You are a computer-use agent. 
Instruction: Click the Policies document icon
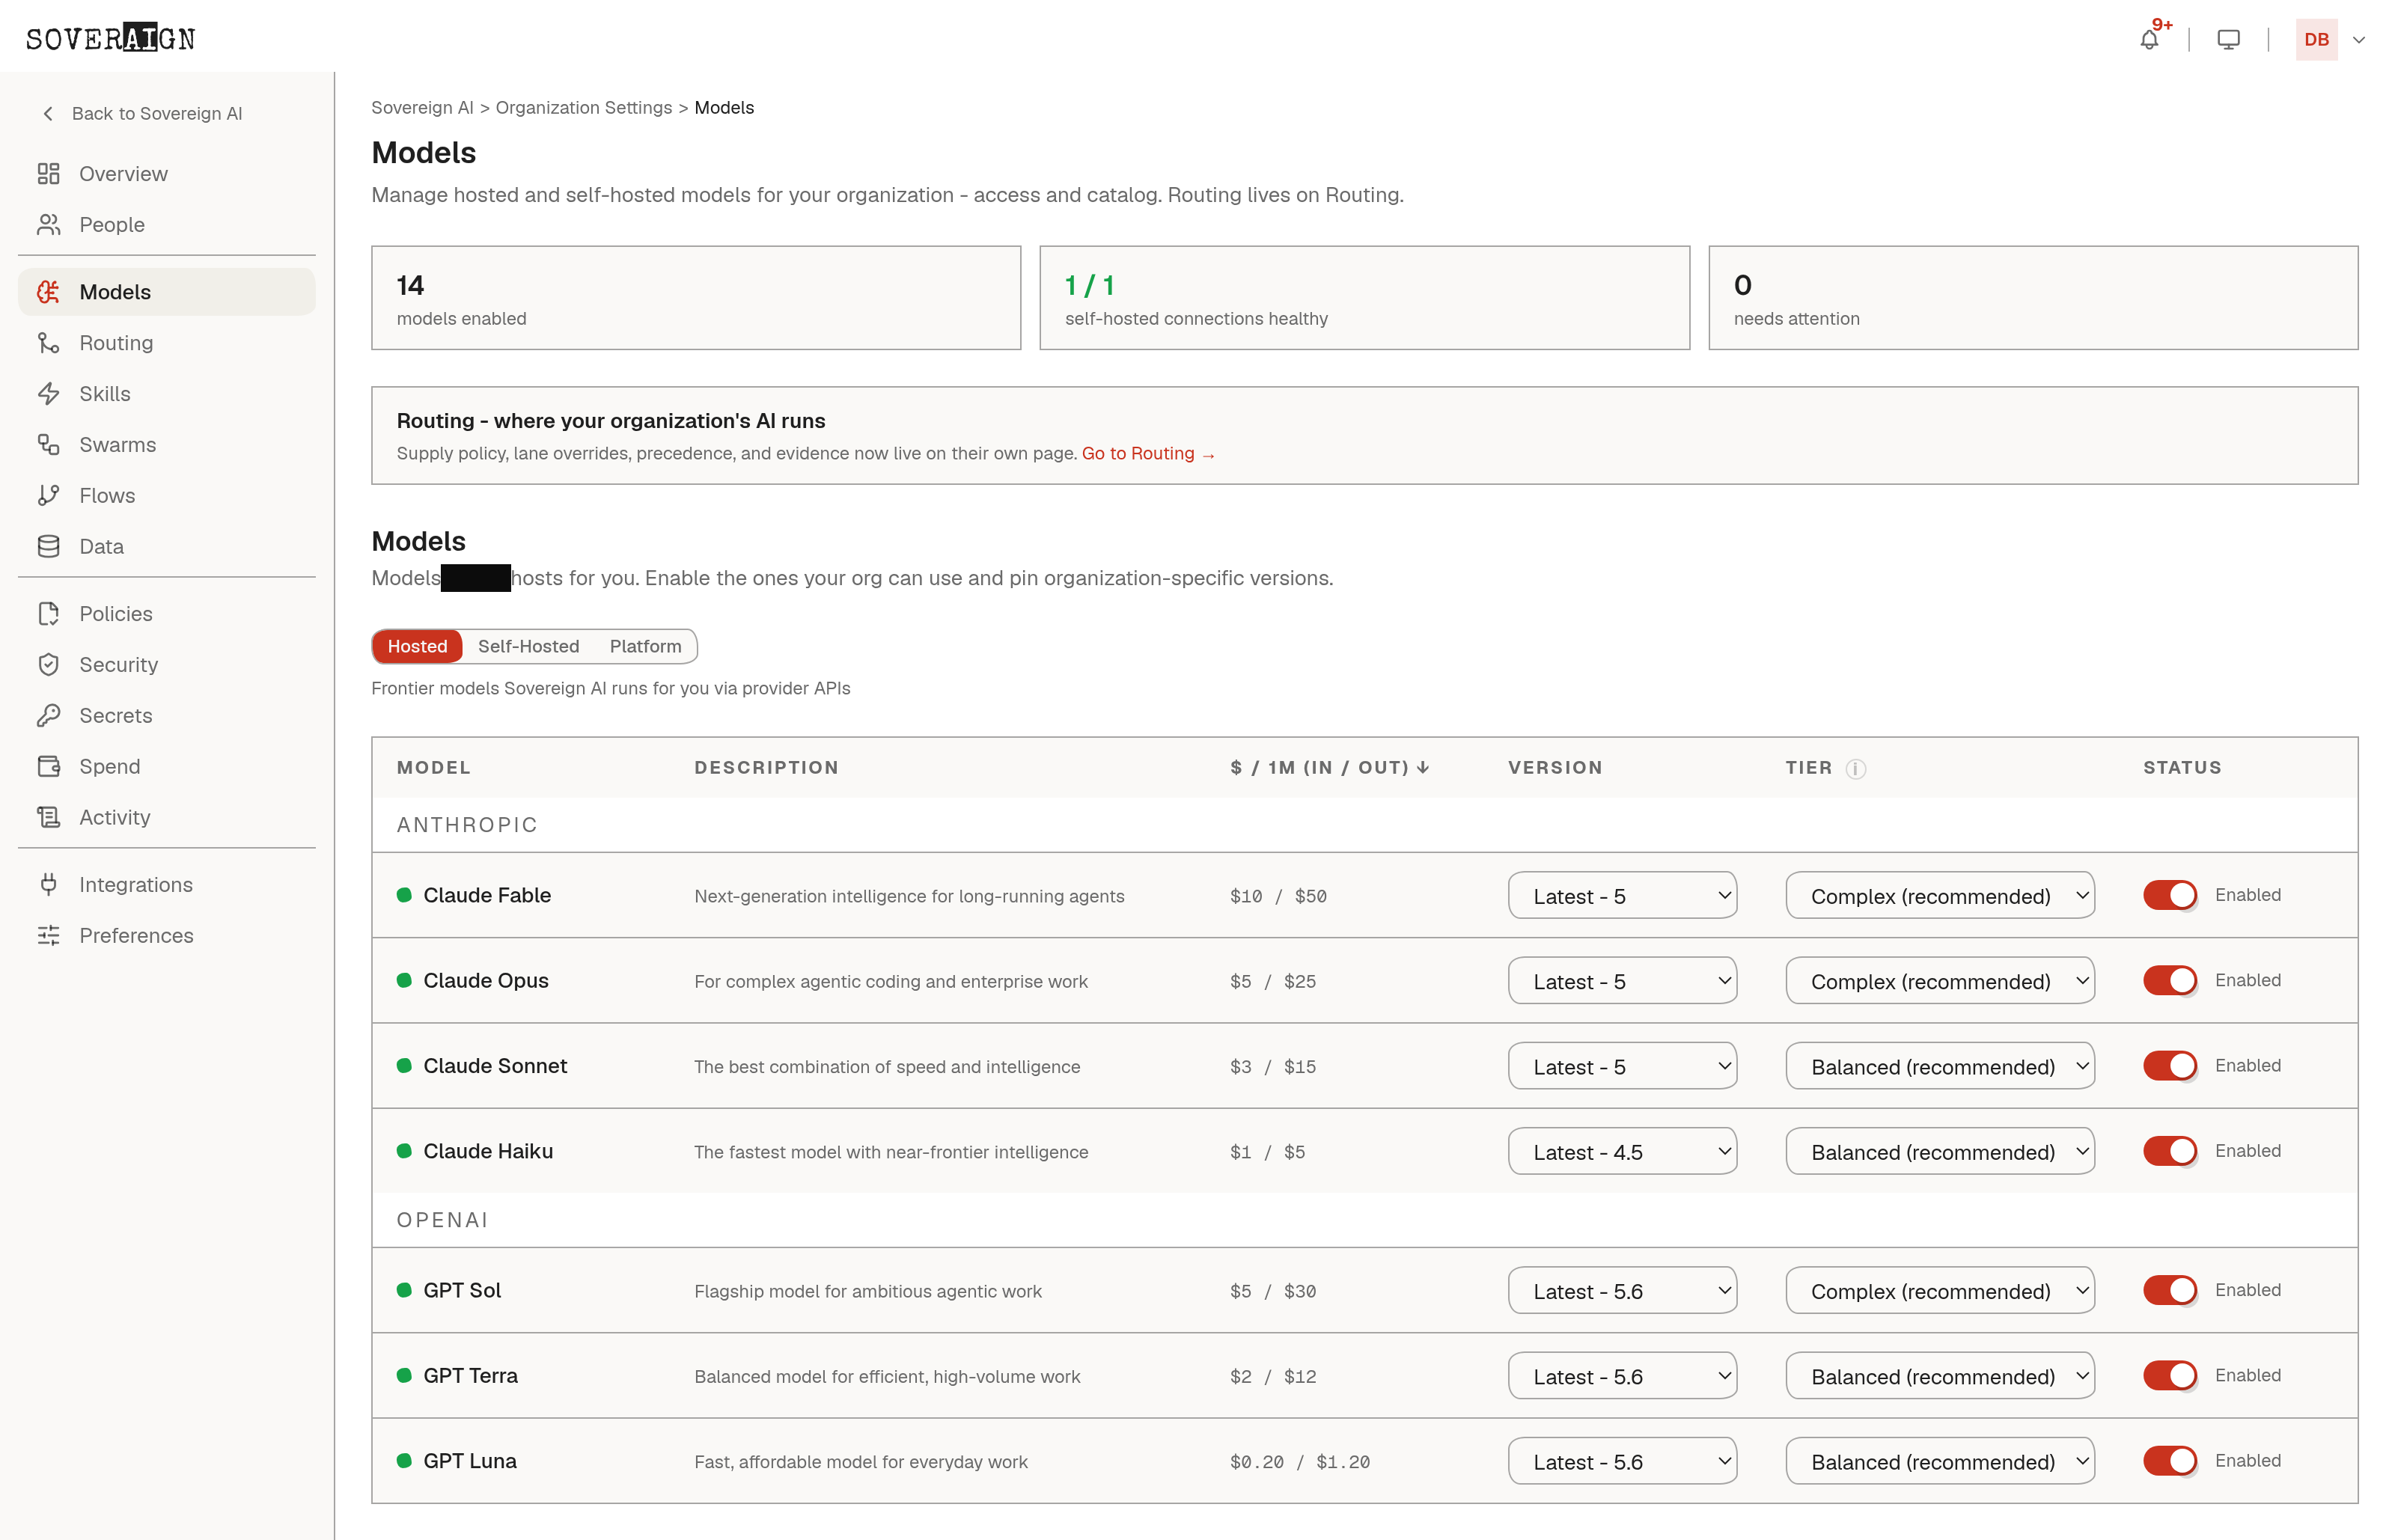pyautogui.click(x=48, y=614)
